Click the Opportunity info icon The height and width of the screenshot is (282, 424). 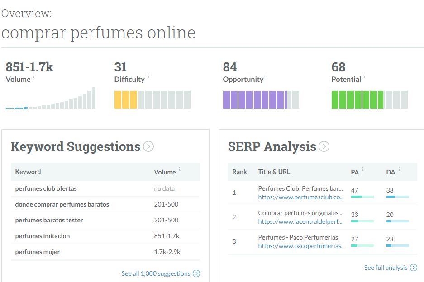pos(267,77)
